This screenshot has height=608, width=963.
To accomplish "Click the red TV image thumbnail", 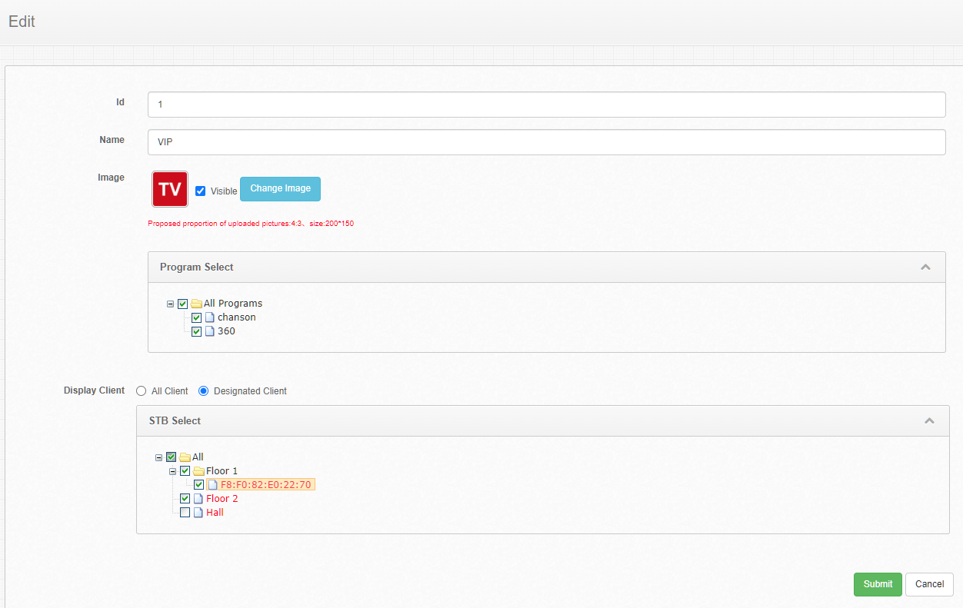I will tap(170, 189).
